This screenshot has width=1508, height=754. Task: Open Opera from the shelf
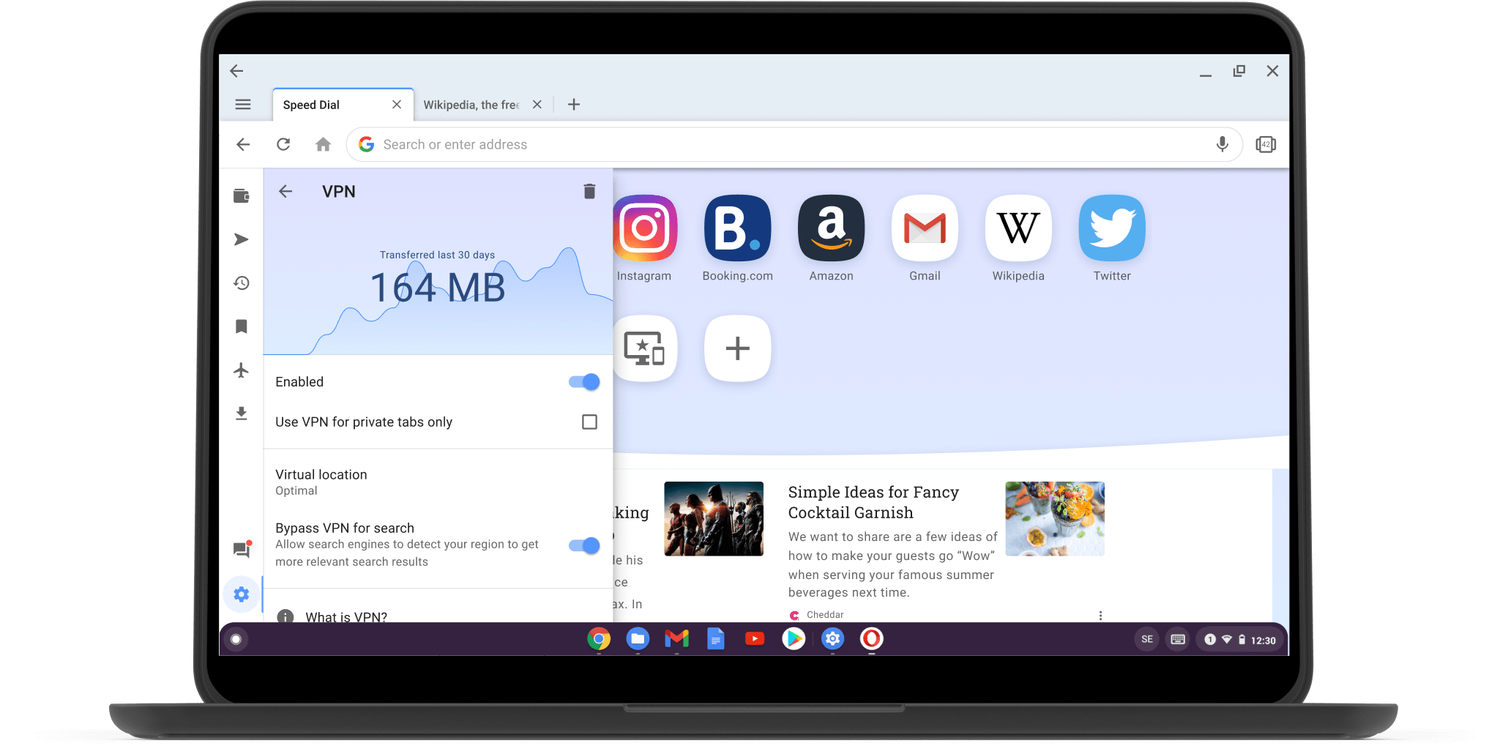(x=871, y=639)
